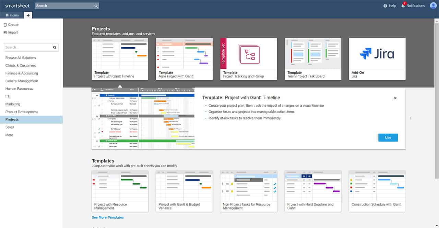The image size is (439, 228).
Task: Open the Notifications bell icon
Action: (403, 6)
